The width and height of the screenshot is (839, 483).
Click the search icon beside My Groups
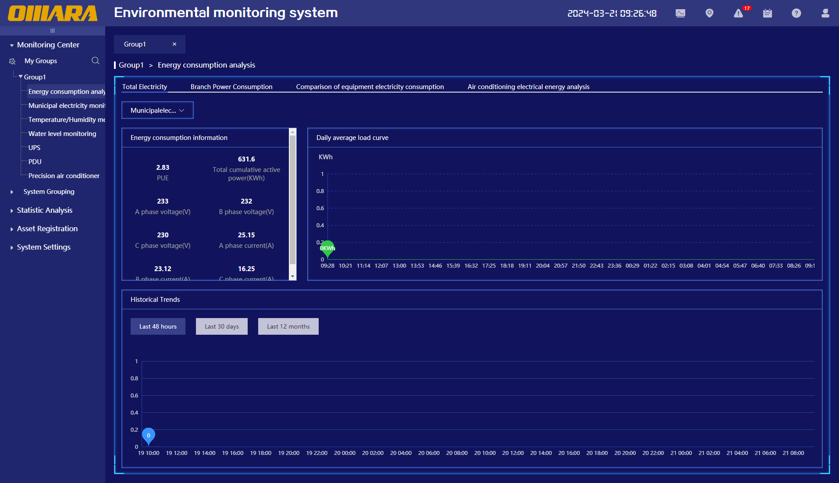[95, 61]
